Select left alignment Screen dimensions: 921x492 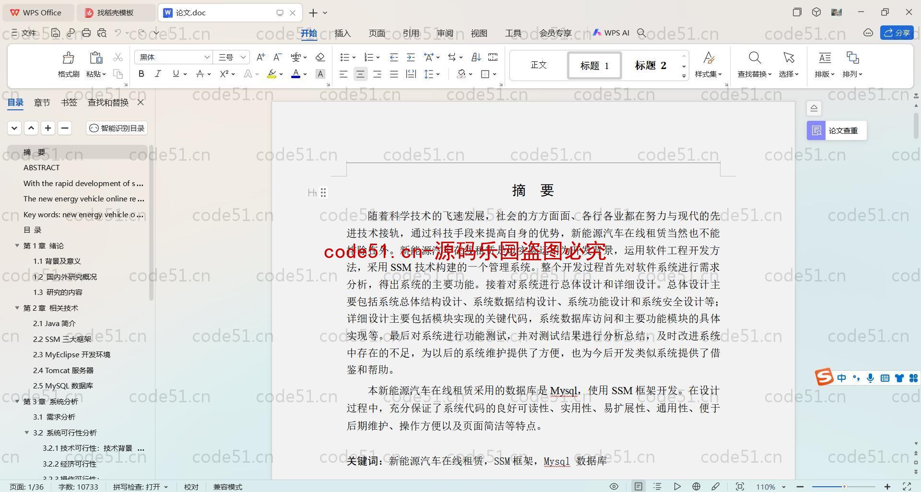[x=343, y=74]
